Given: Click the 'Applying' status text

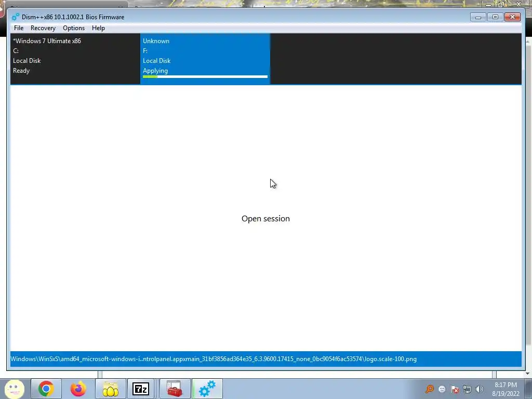Looking at the screenshot, I should (x=155, y=71).
